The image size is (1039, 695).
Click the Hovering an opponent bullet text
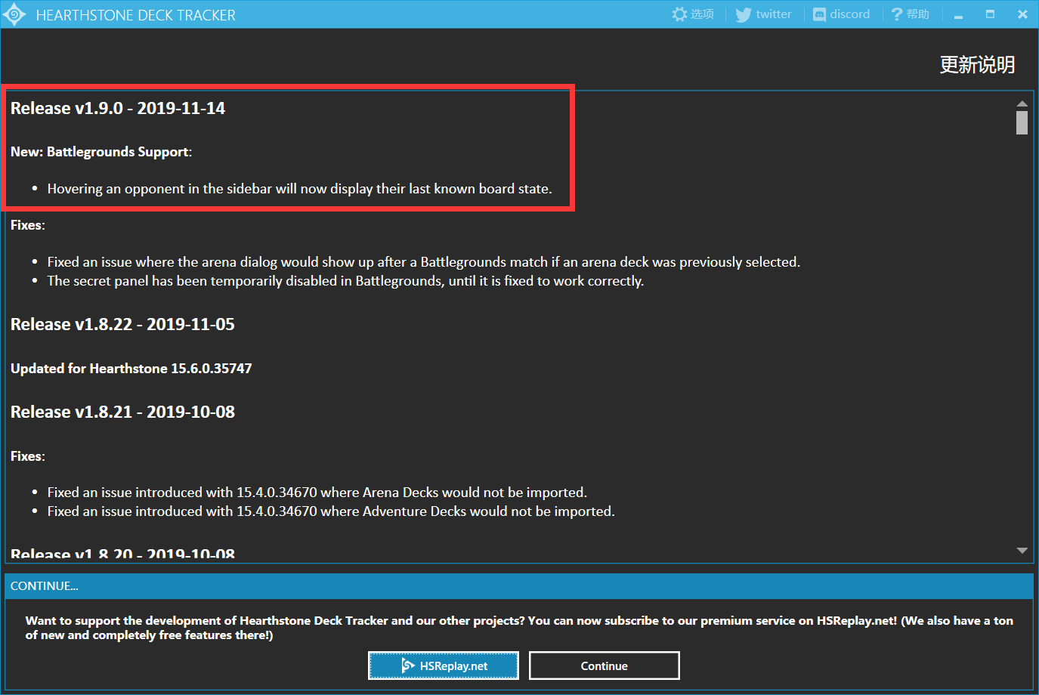299,189
